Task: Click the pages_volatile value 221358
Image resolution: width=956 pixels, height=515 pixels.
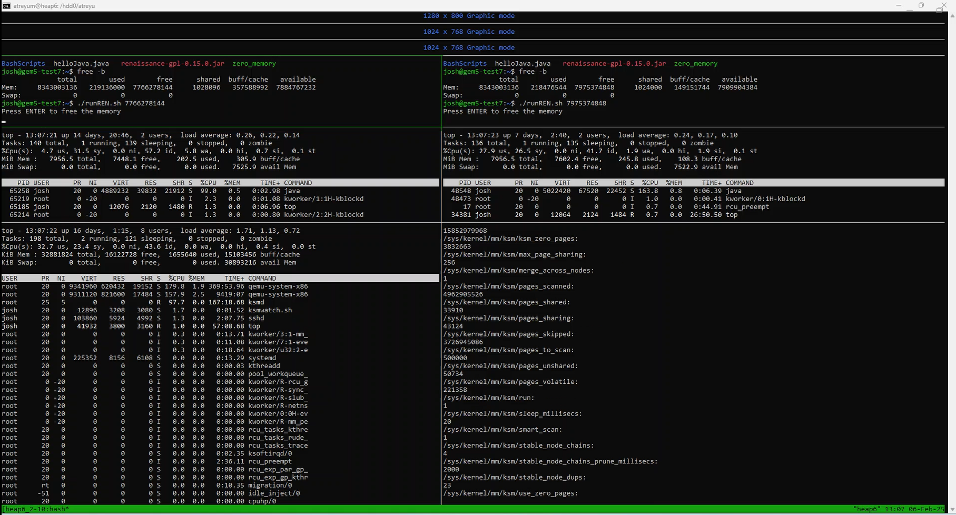Action: tap(455, 390)
